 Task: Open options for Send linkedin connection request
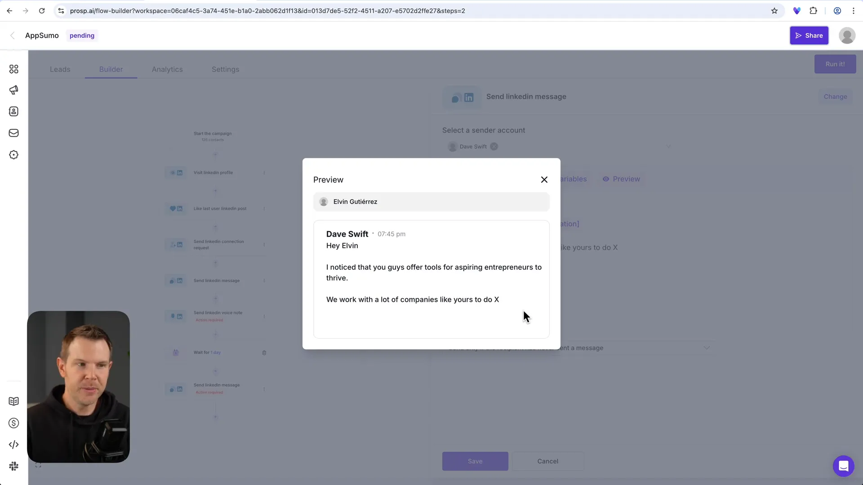point(264,244)
